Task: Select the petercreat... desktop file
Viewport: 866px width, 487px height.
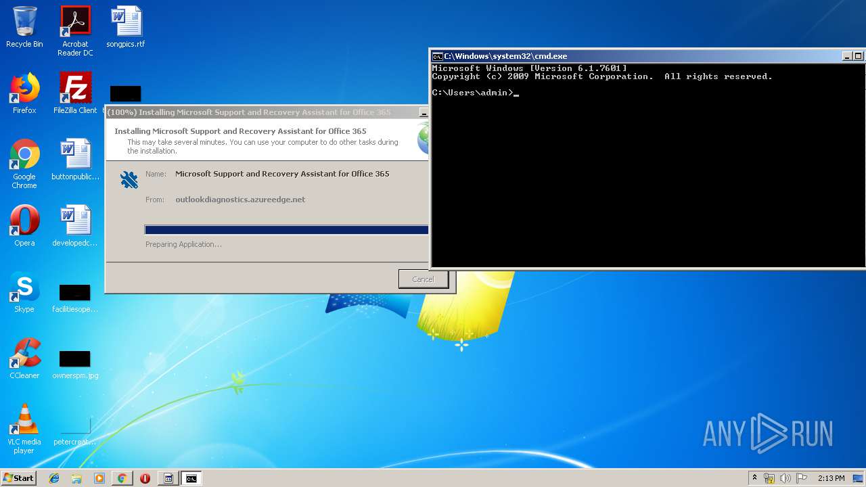Action: point(75,430)
